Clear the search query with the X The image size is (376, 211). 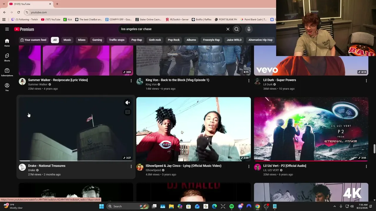[228, 29]
